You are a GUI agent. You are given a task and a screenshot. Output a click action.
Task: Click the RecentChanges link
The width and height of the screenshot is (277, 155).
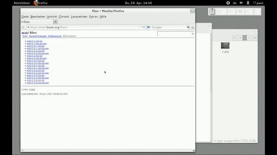point(38,36)
